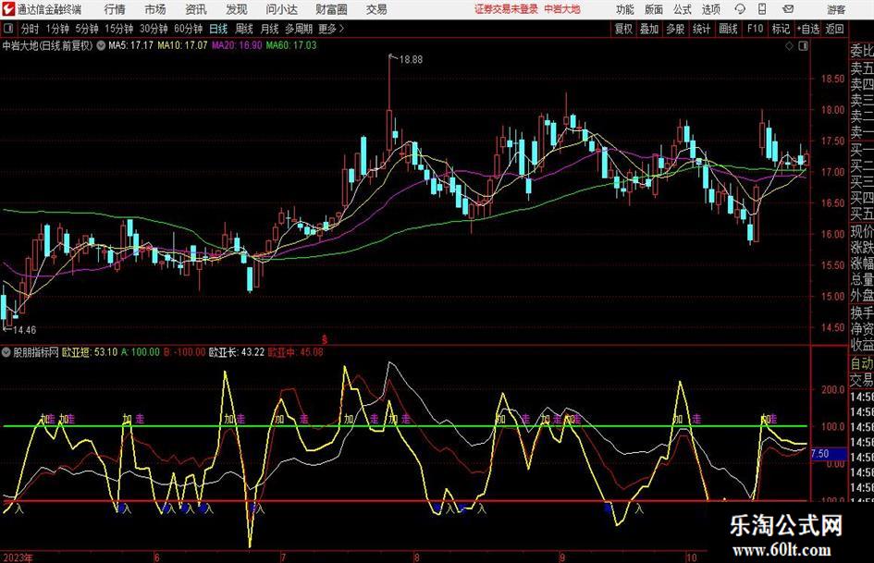Screen dimensions: 874x563
Task: Click the 委比 row in right panel
Action: click(861, 51)
